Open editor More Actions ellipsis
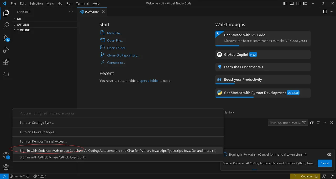 click(332, 12)
